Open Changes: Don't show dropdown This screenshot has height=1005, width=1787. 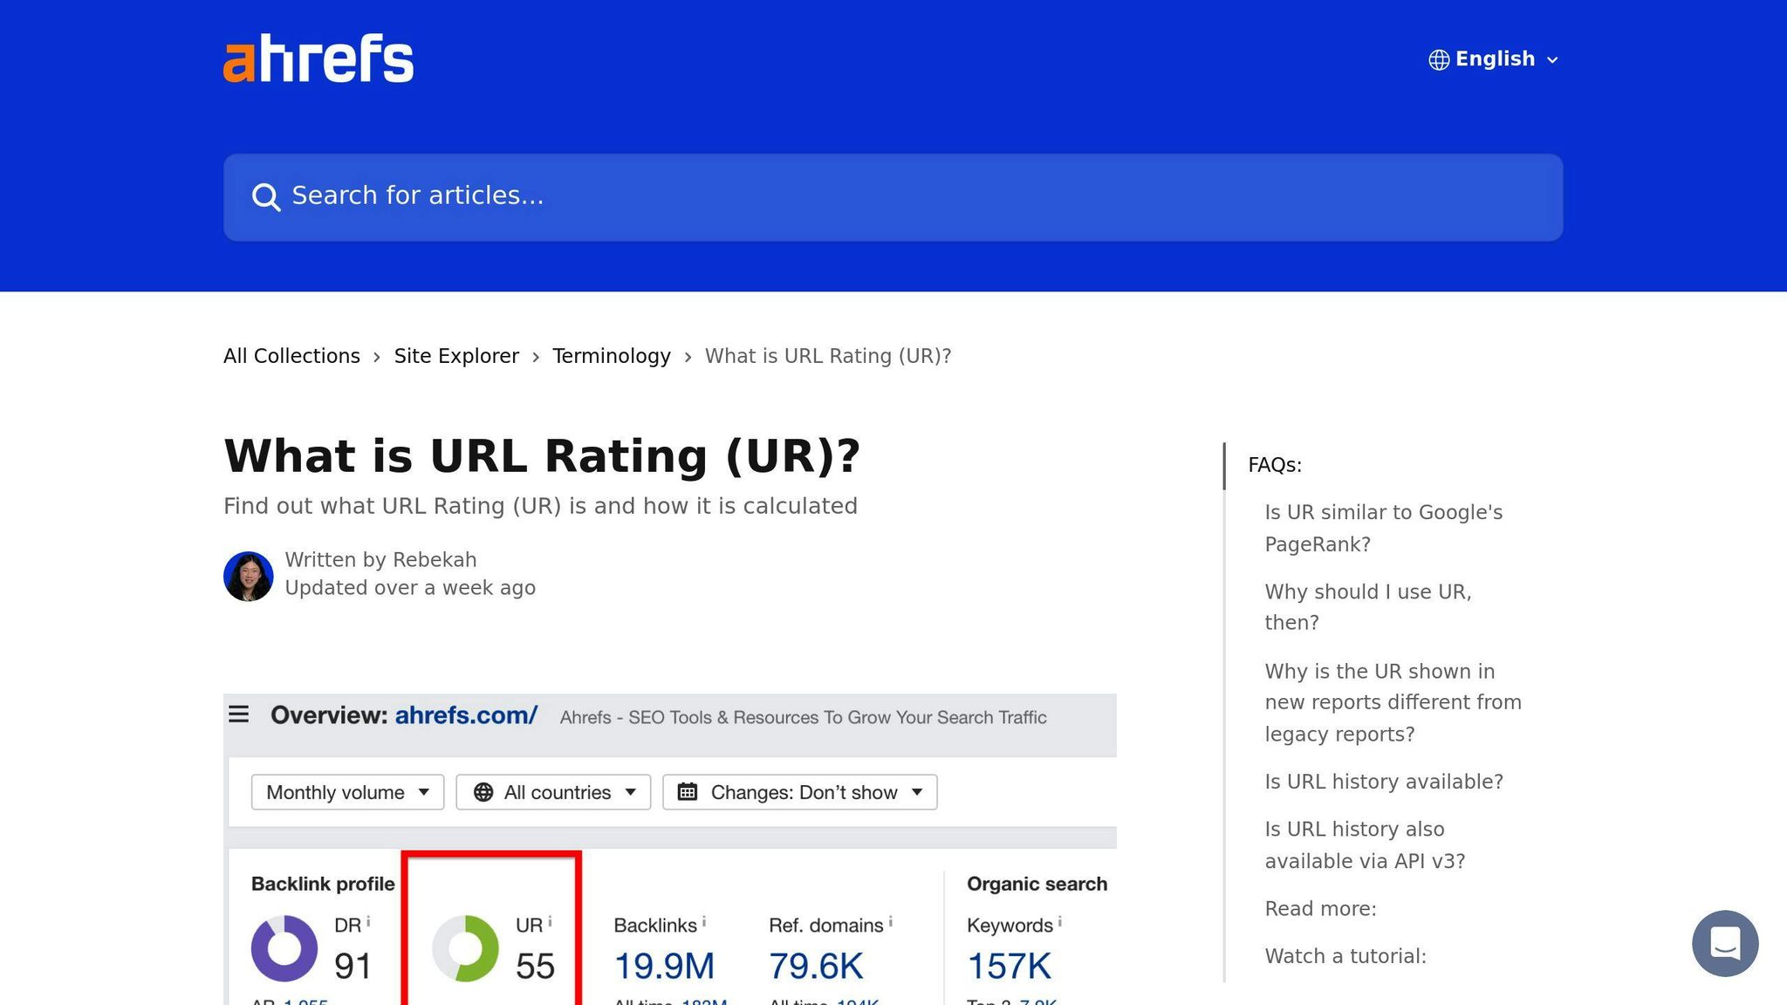pyautogui.click(x=800, y=792)
